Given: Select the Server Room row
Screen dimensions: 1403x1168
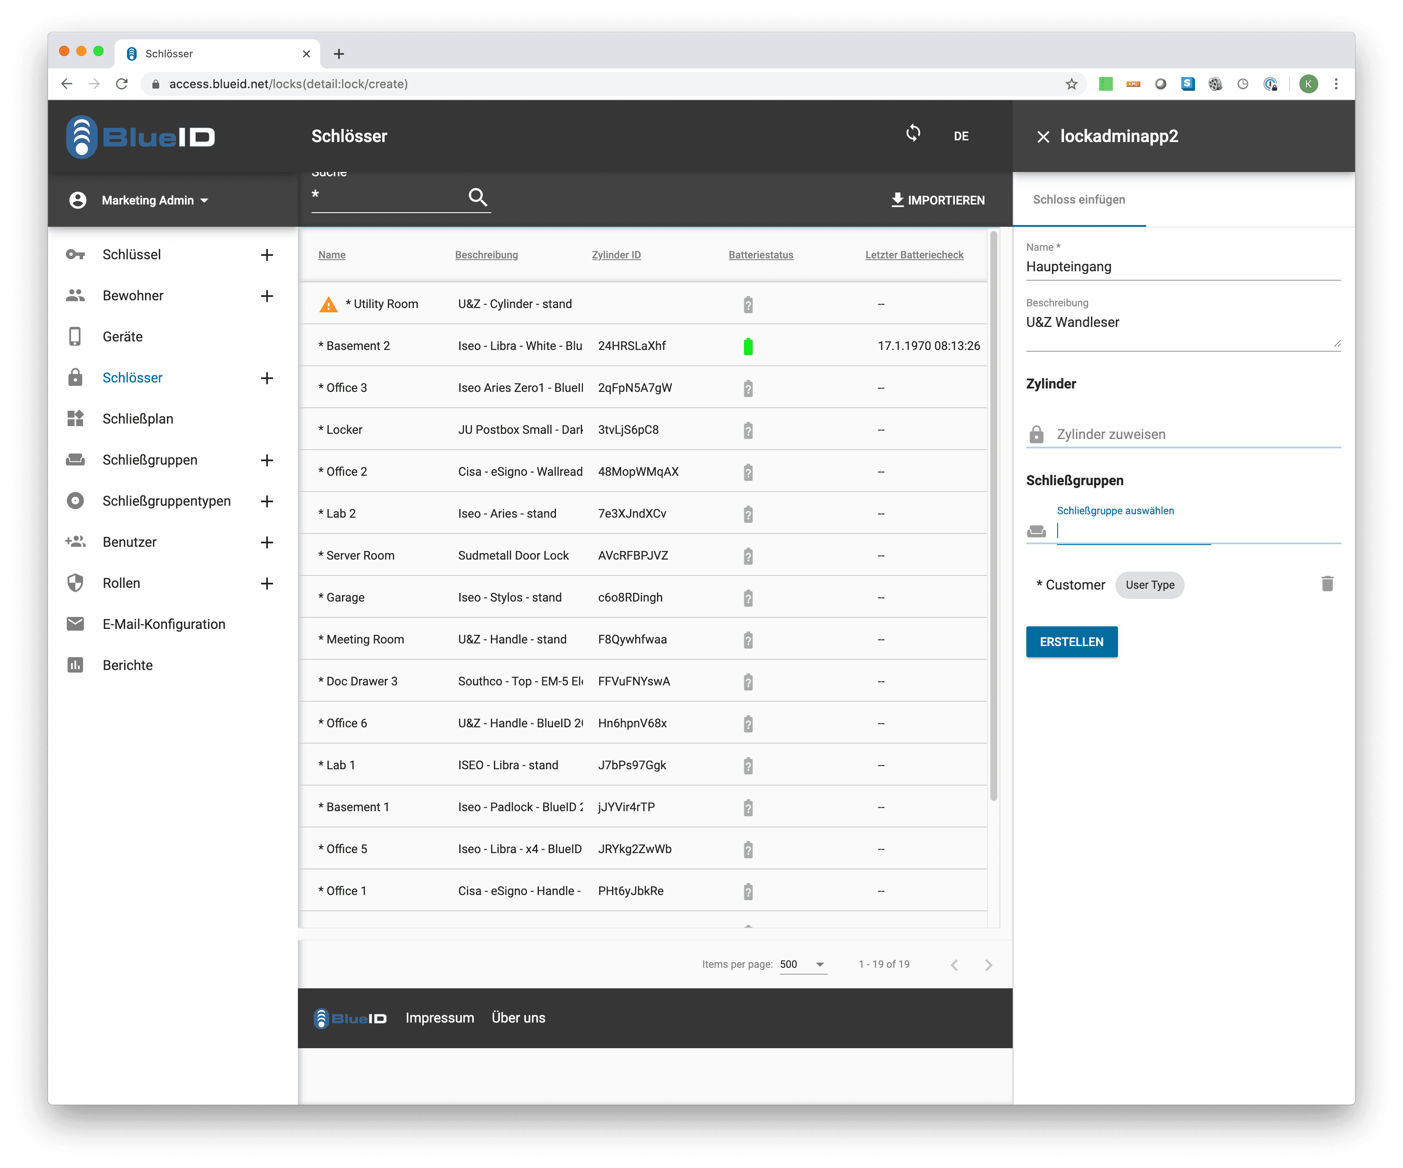Looking at the screenshot, I should (x=643, y=556).
